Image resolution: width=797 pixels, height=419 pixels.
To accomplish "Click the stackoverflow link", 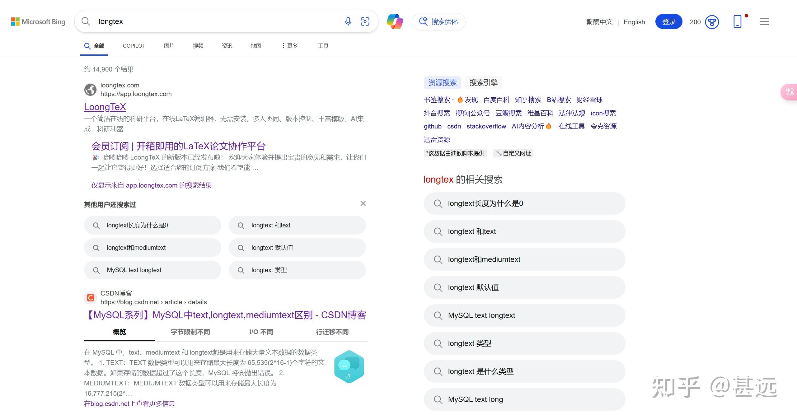I will coord(486,126).
